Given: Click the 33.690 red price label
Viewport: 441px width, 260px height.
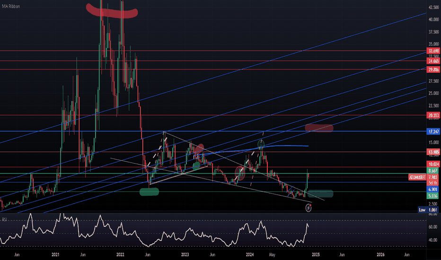Looking at the screenshot, I should point(434,51).
